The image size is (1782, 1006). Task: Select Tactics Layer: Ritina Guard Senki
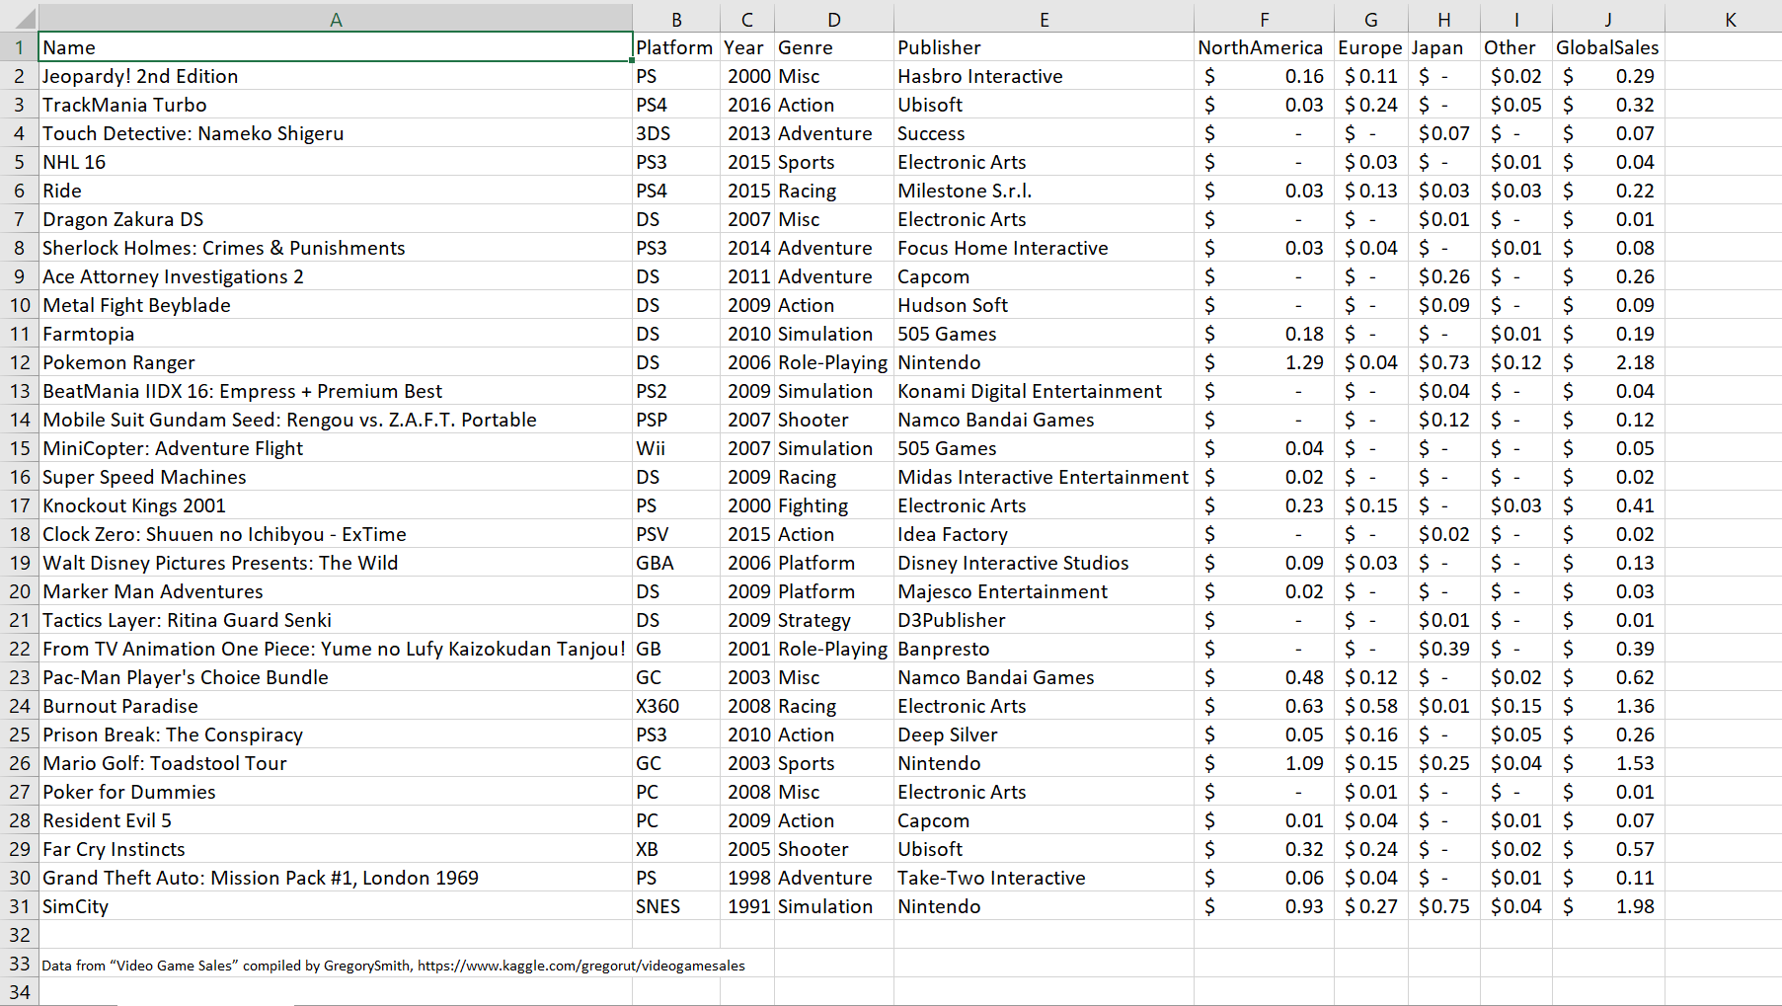(336, 620)
